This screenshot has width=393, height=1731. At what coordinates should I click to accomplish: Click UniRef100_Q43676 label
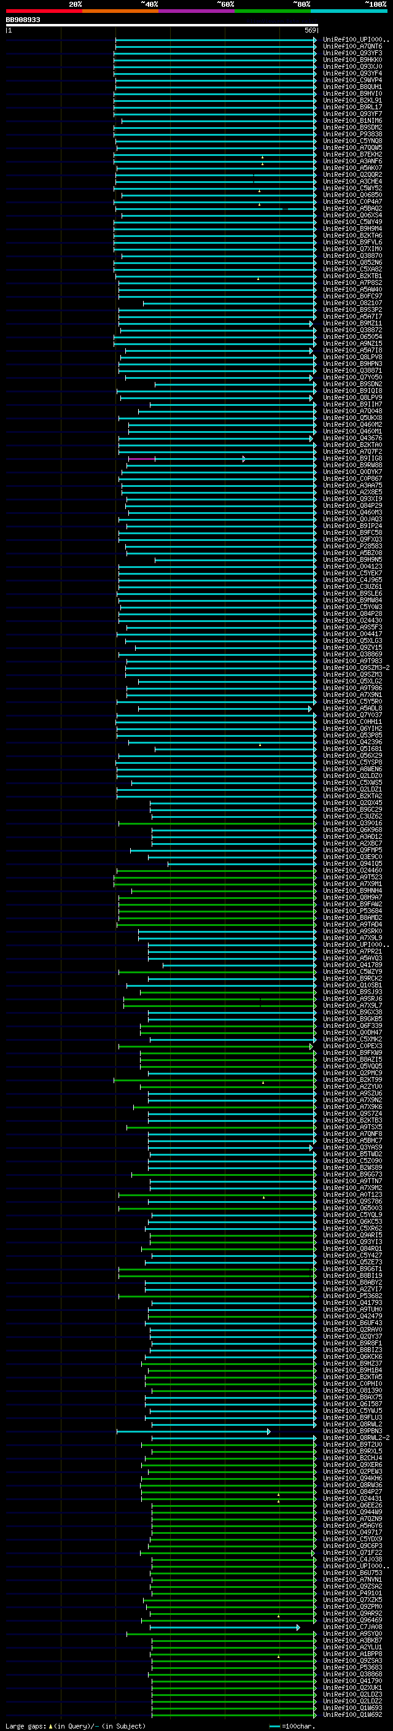352,438
